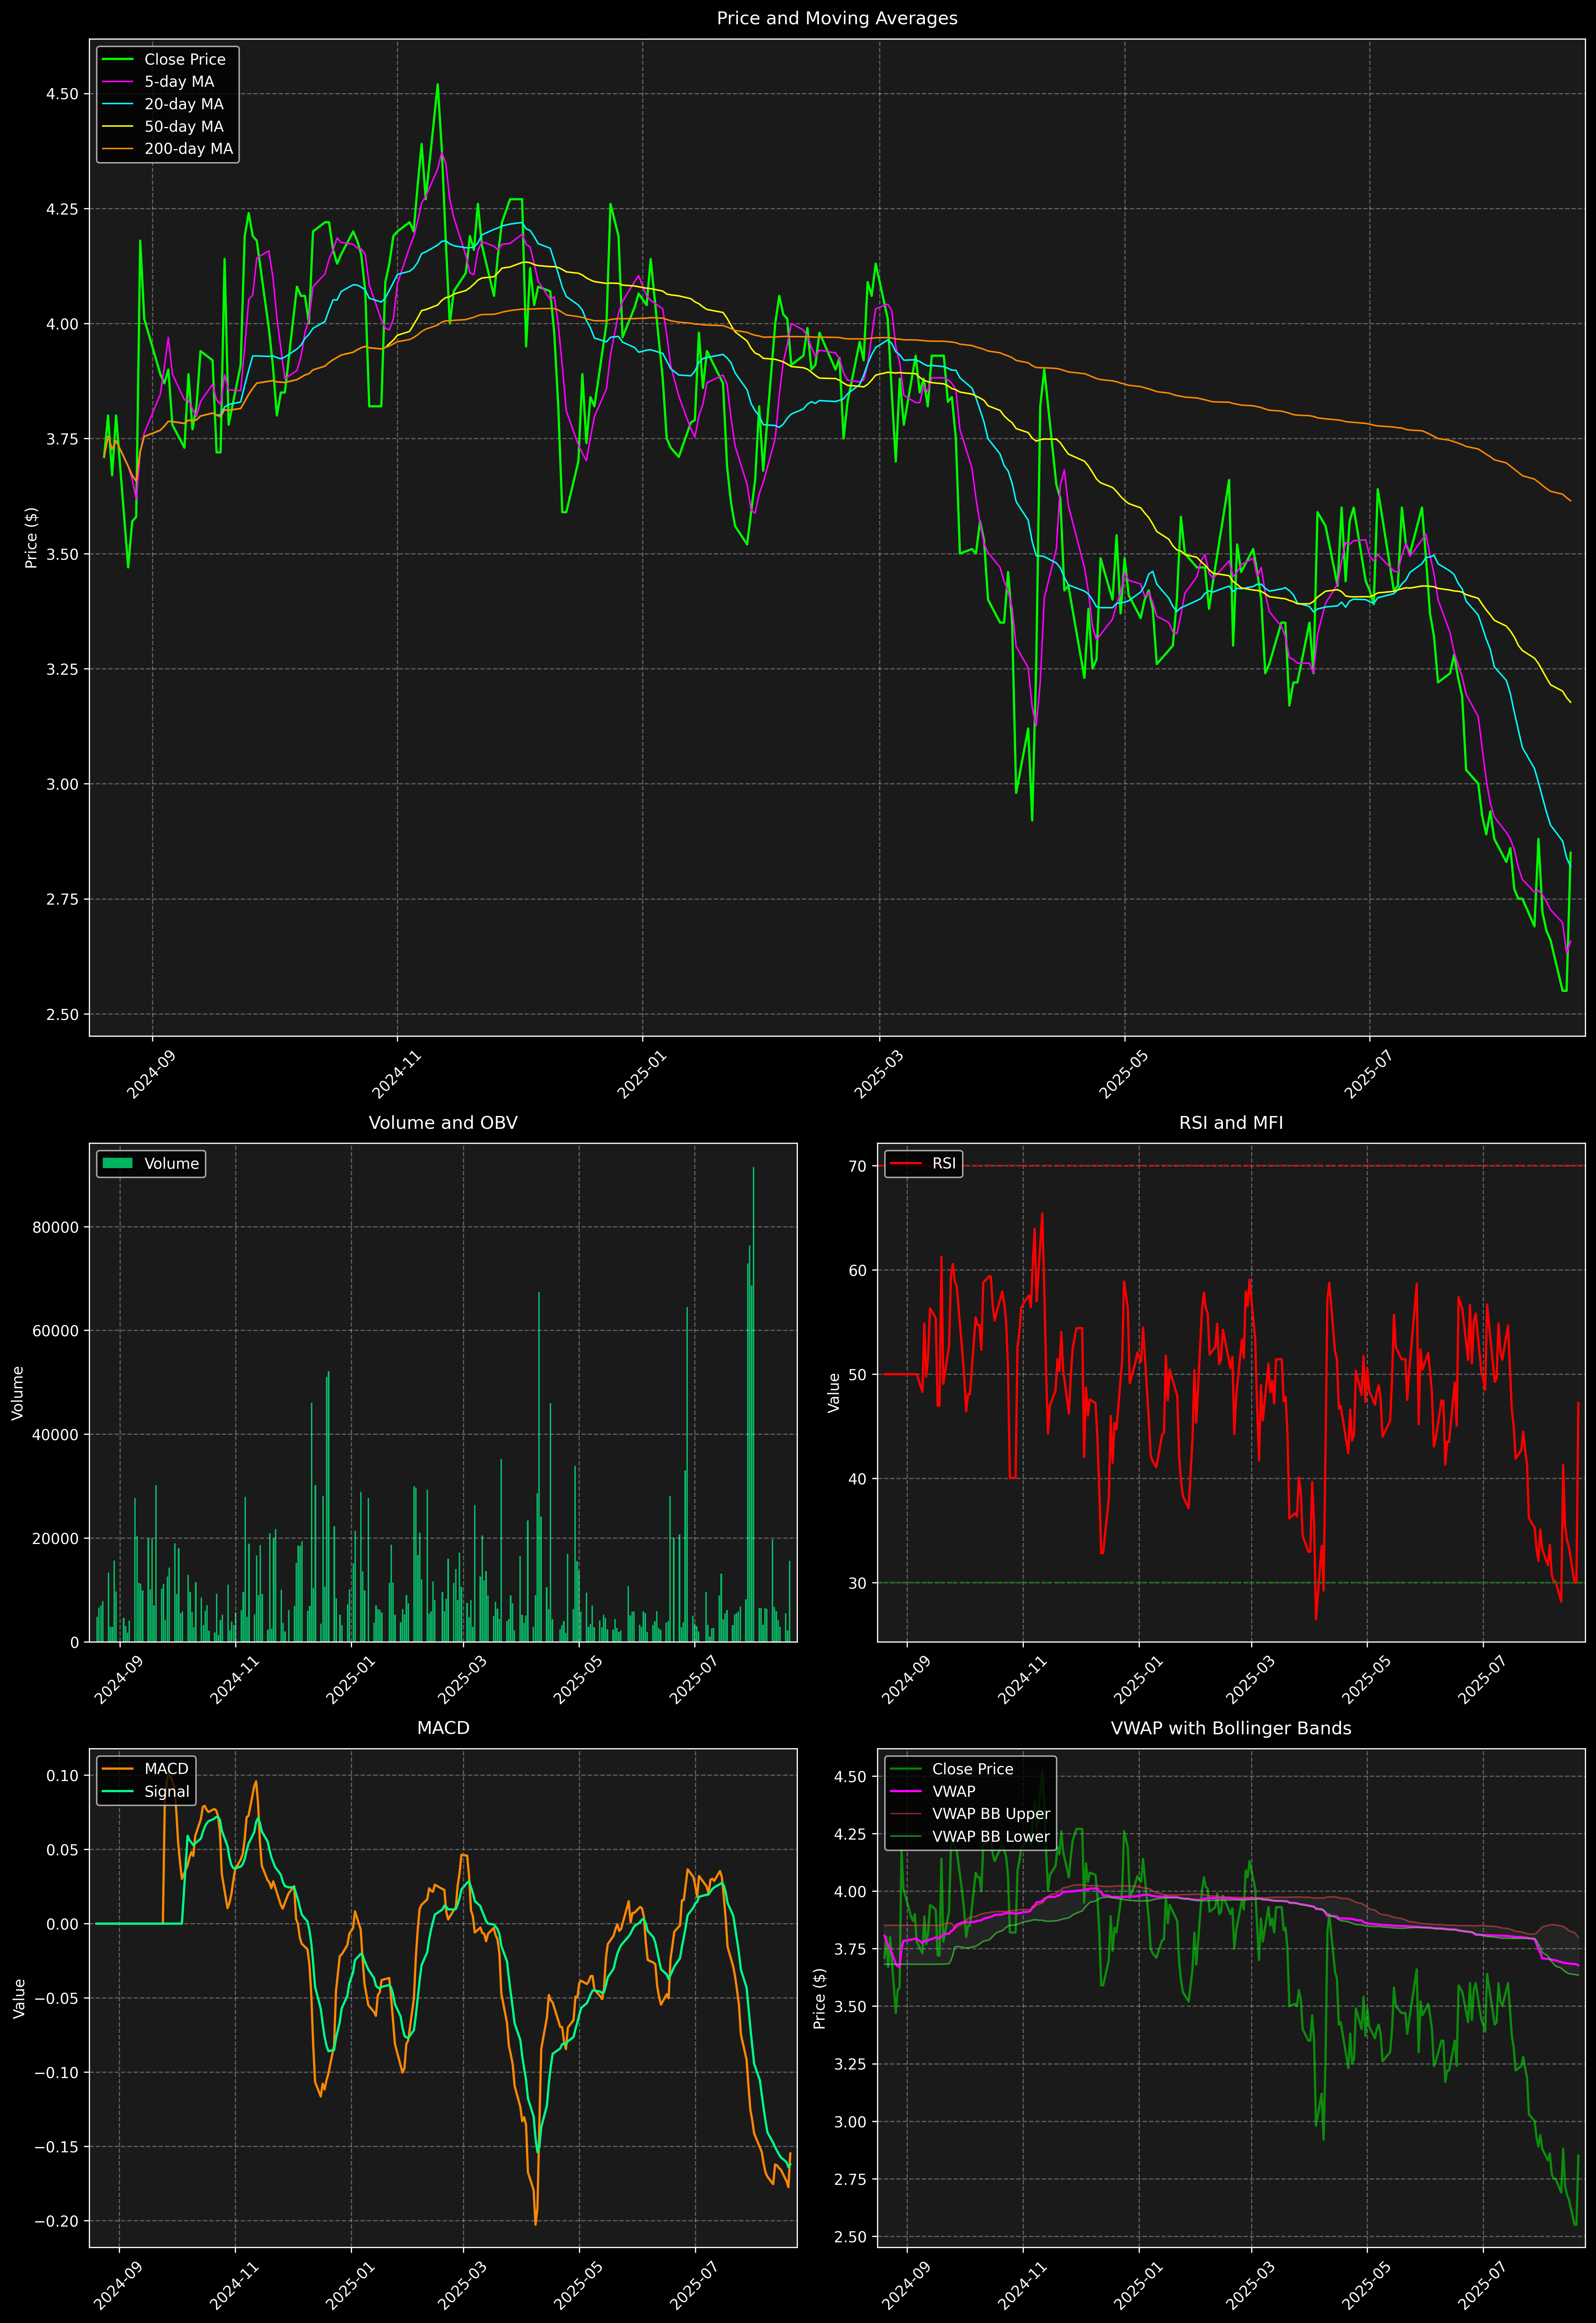1596x2323 pixels.
Task: Click the Price and Moving Averages title
Action: click(x=837, y=18)
